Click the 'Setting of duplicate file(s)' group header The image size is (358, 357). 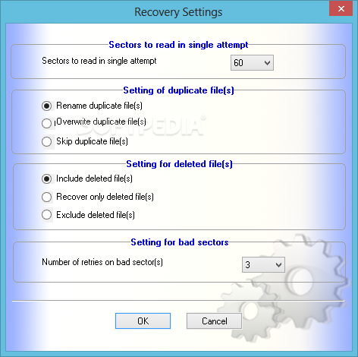tap(178, 90)
